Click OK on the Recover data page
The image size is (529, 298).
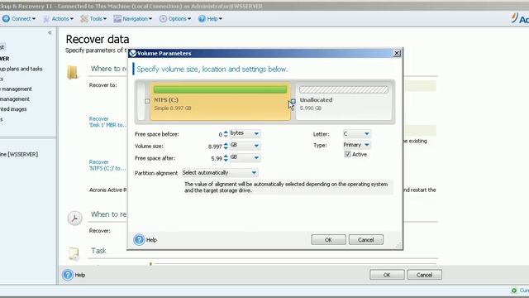pyautogui.click(x=387, y=275)
